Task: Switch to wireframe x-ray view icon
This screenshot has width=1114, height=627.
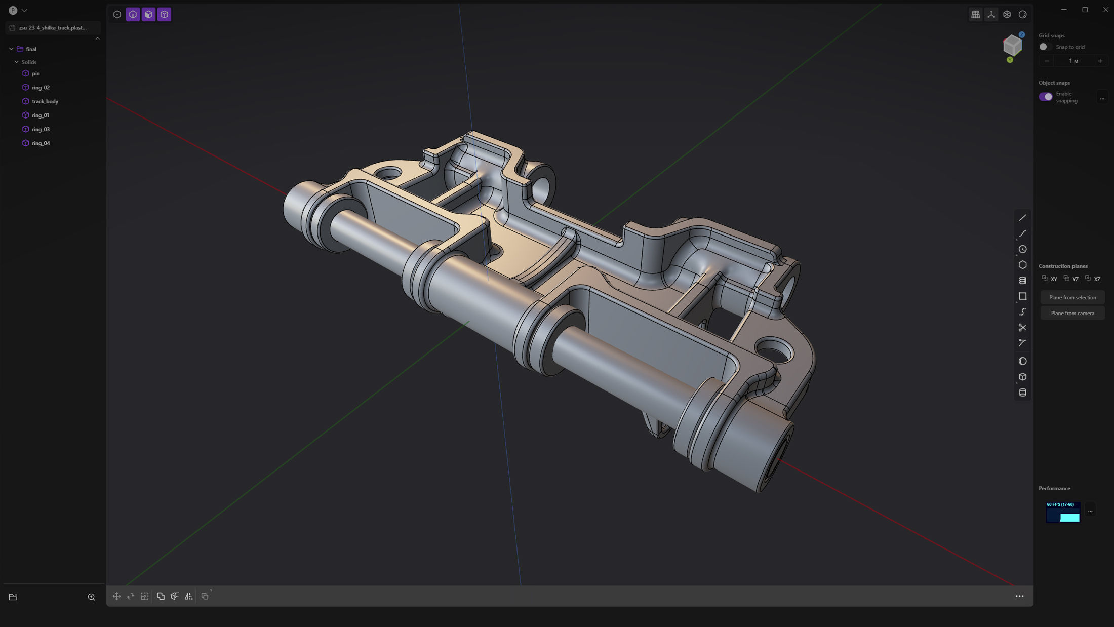Action: [1007, 15]
